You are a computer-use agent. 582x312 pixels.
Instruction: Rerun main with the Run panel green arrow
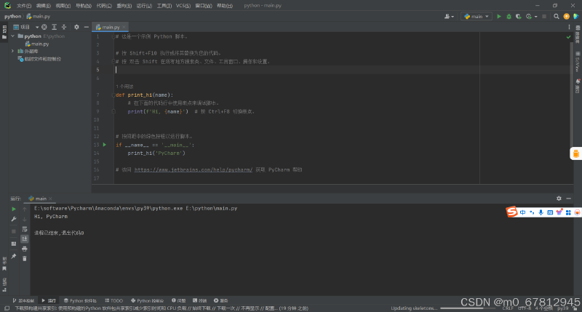point(14,209)
